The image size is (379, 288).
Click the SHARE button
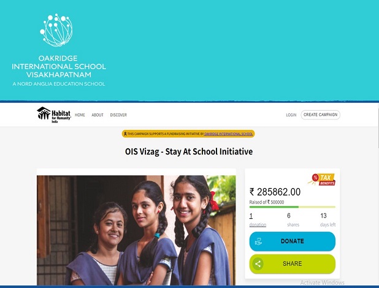coord(293,263)
